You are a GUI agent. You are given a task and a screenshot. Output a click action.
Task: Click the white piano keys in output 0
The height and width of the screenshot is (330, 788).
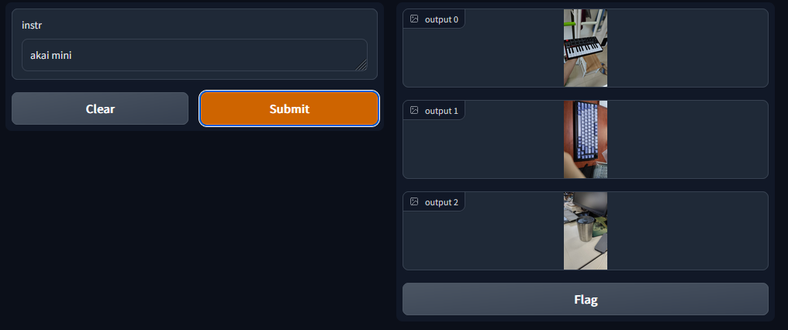(583, 51)
